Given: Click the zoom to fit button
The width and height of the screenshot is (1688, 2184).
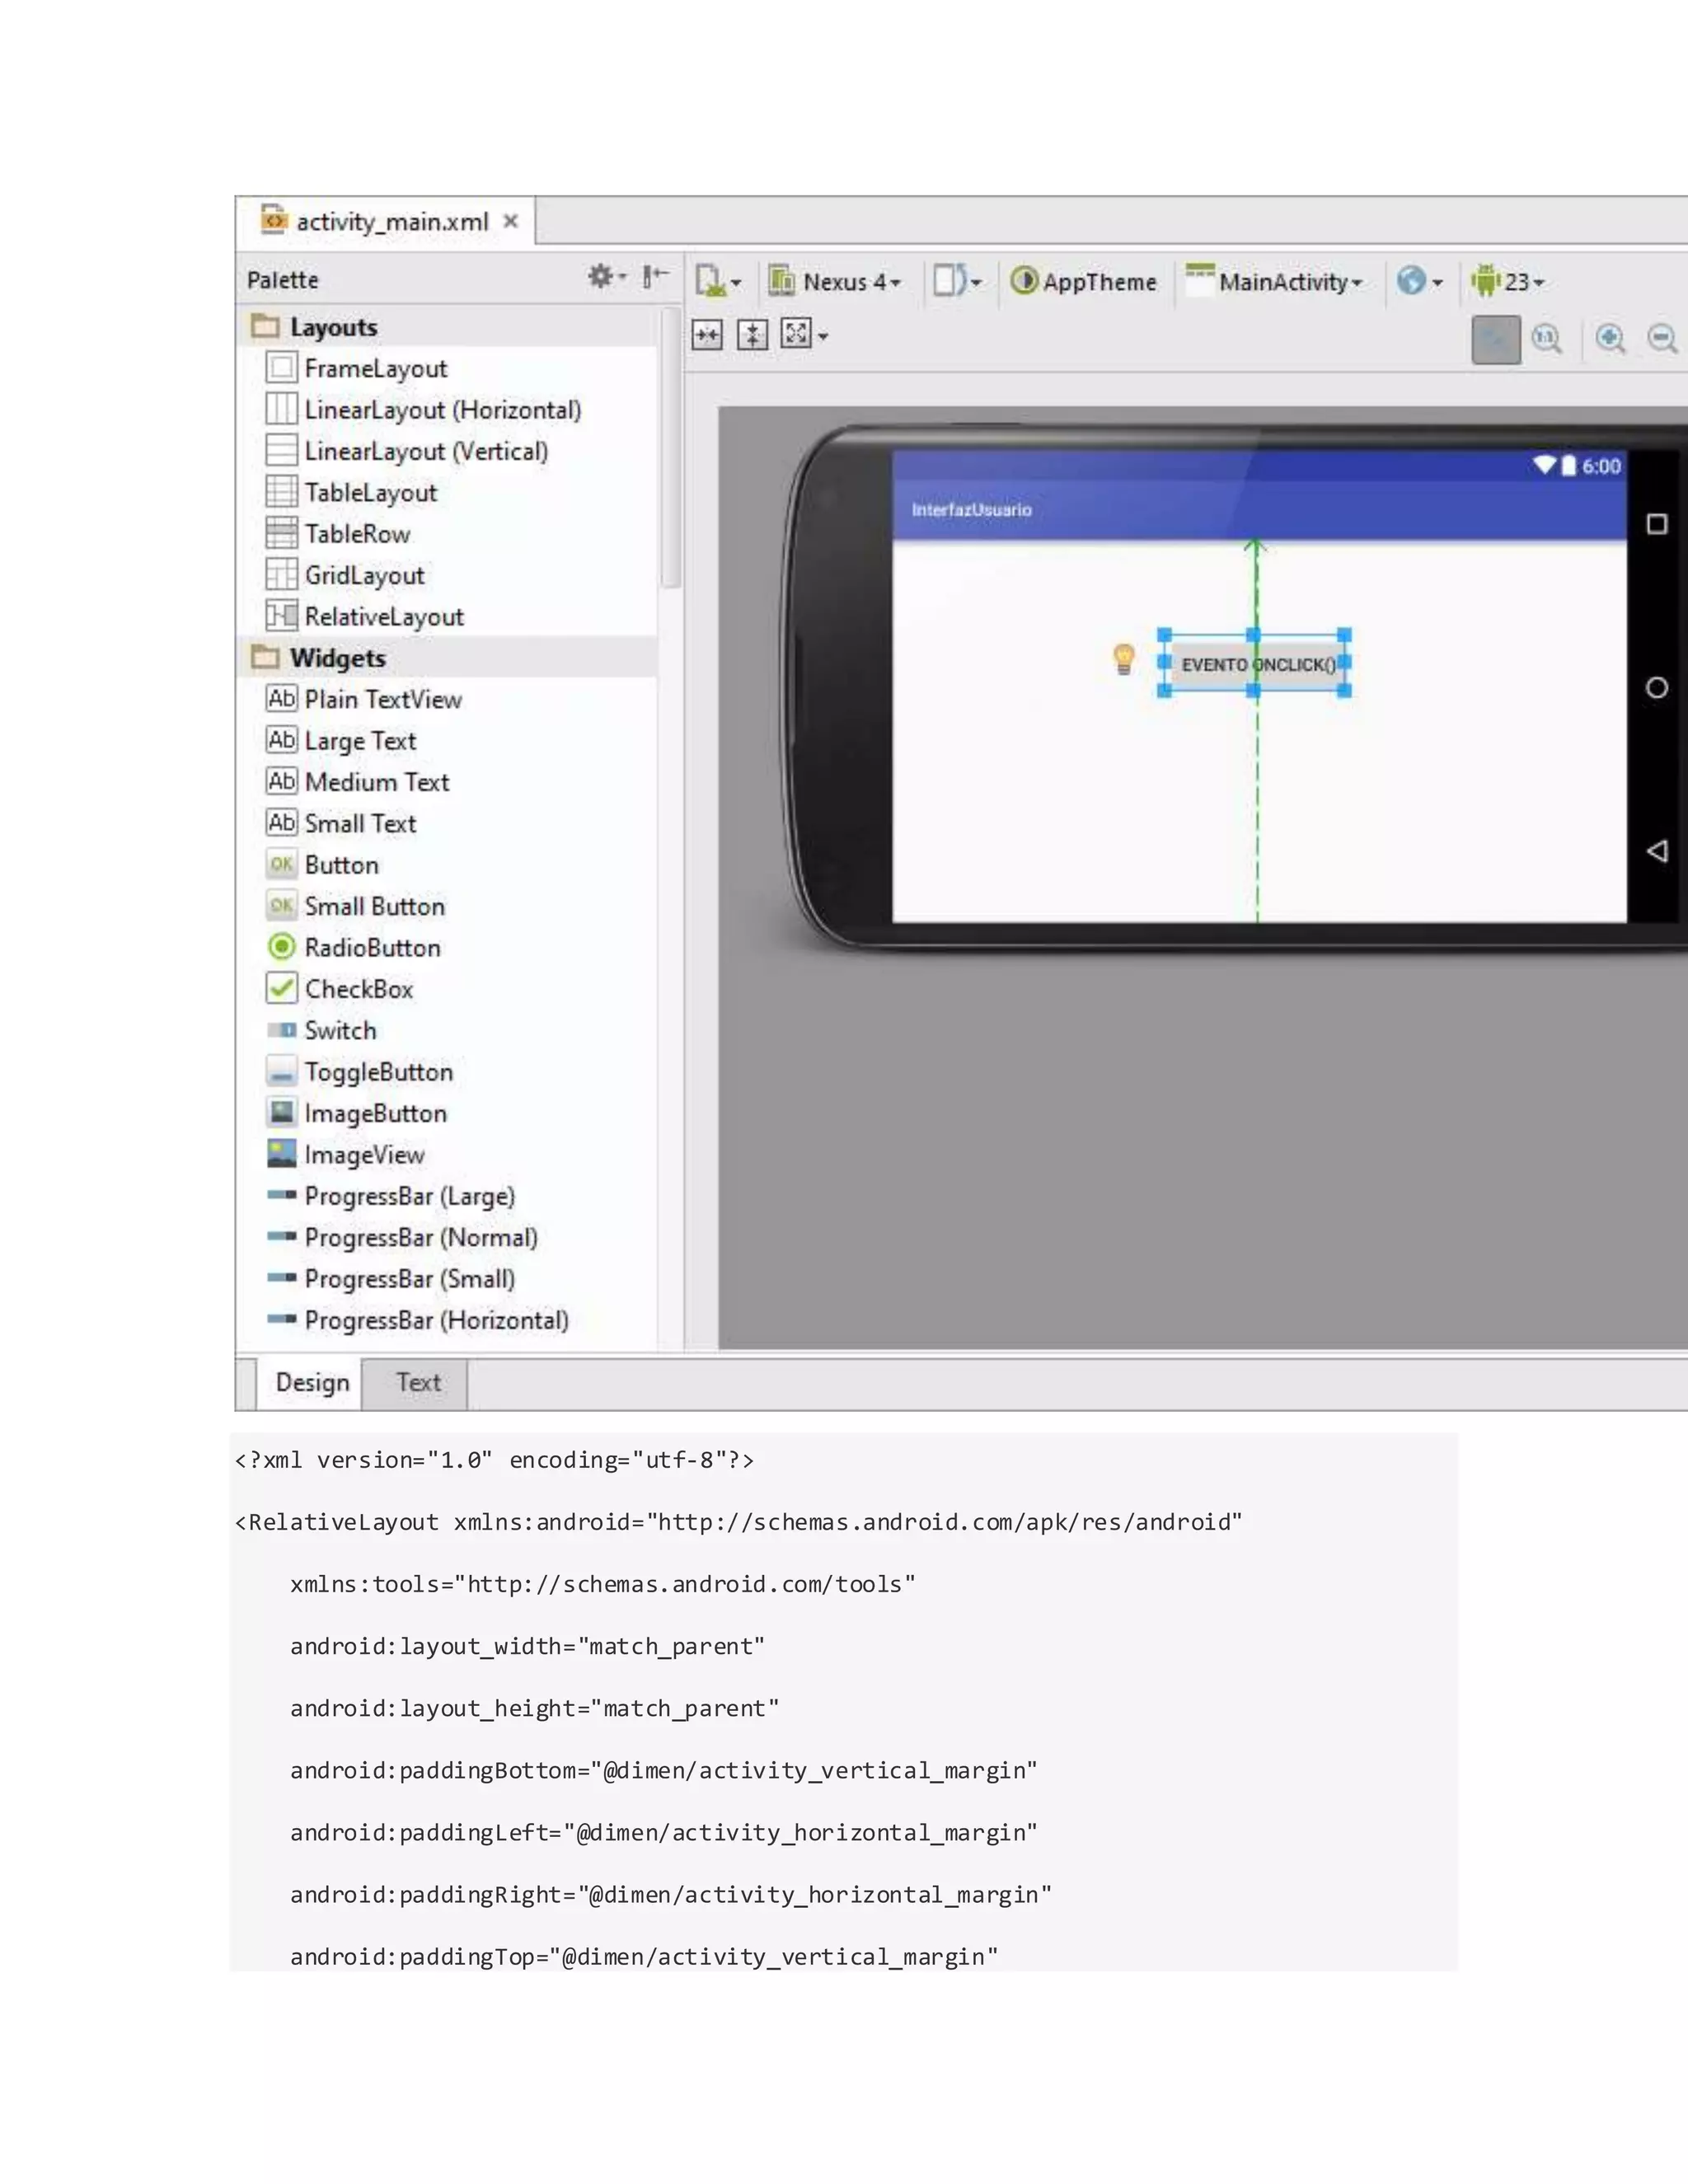Looking at the screenshot, I should [x=1496, y=340].
